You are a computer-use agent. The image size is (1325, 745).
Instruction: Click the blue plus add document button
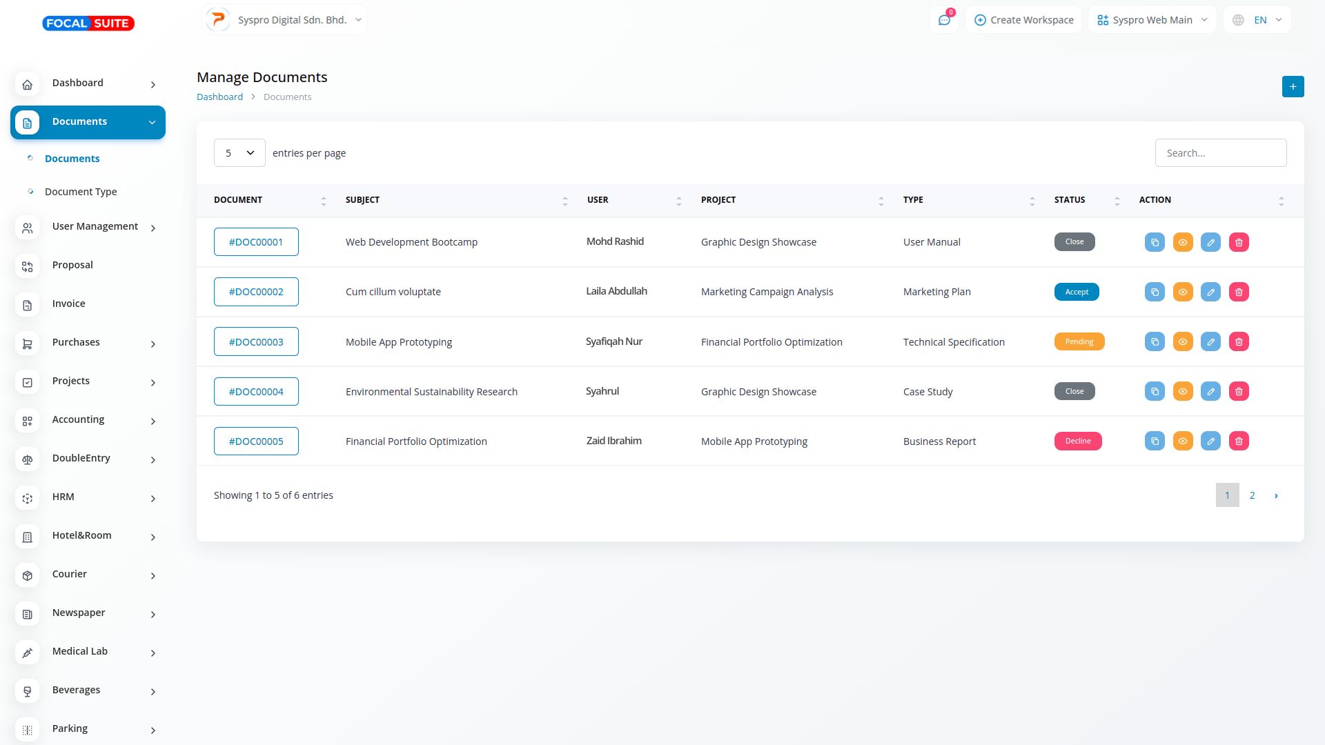pos(1293,86)
